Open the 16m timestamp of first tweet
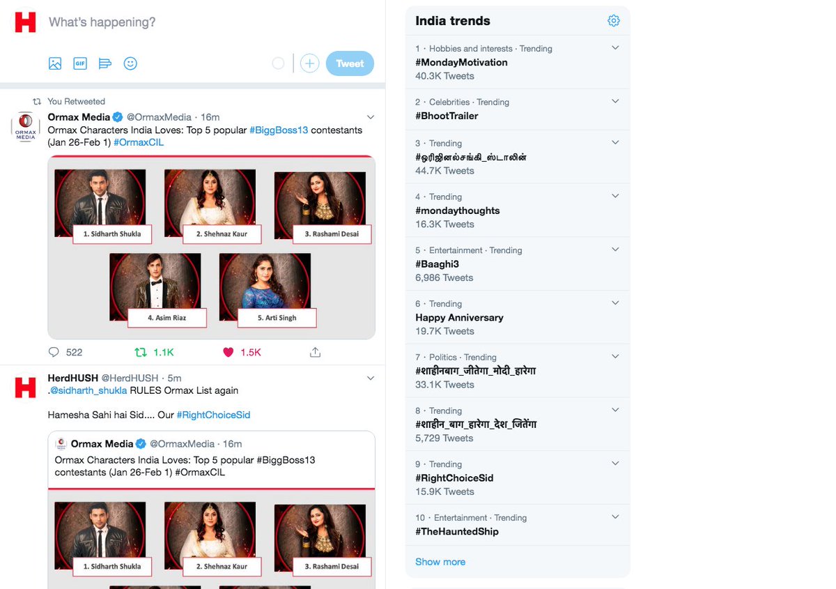The image size is (836, 589). coord(210,117)
